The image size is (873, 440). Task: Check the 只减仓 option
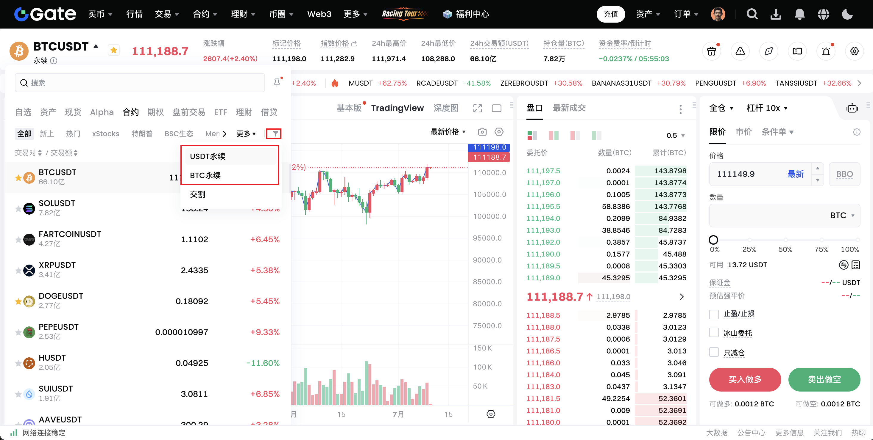[714, 352]
